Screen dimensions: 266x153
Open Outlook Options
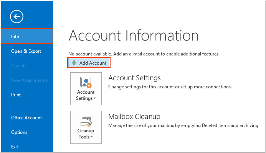[x=19, y=132]
